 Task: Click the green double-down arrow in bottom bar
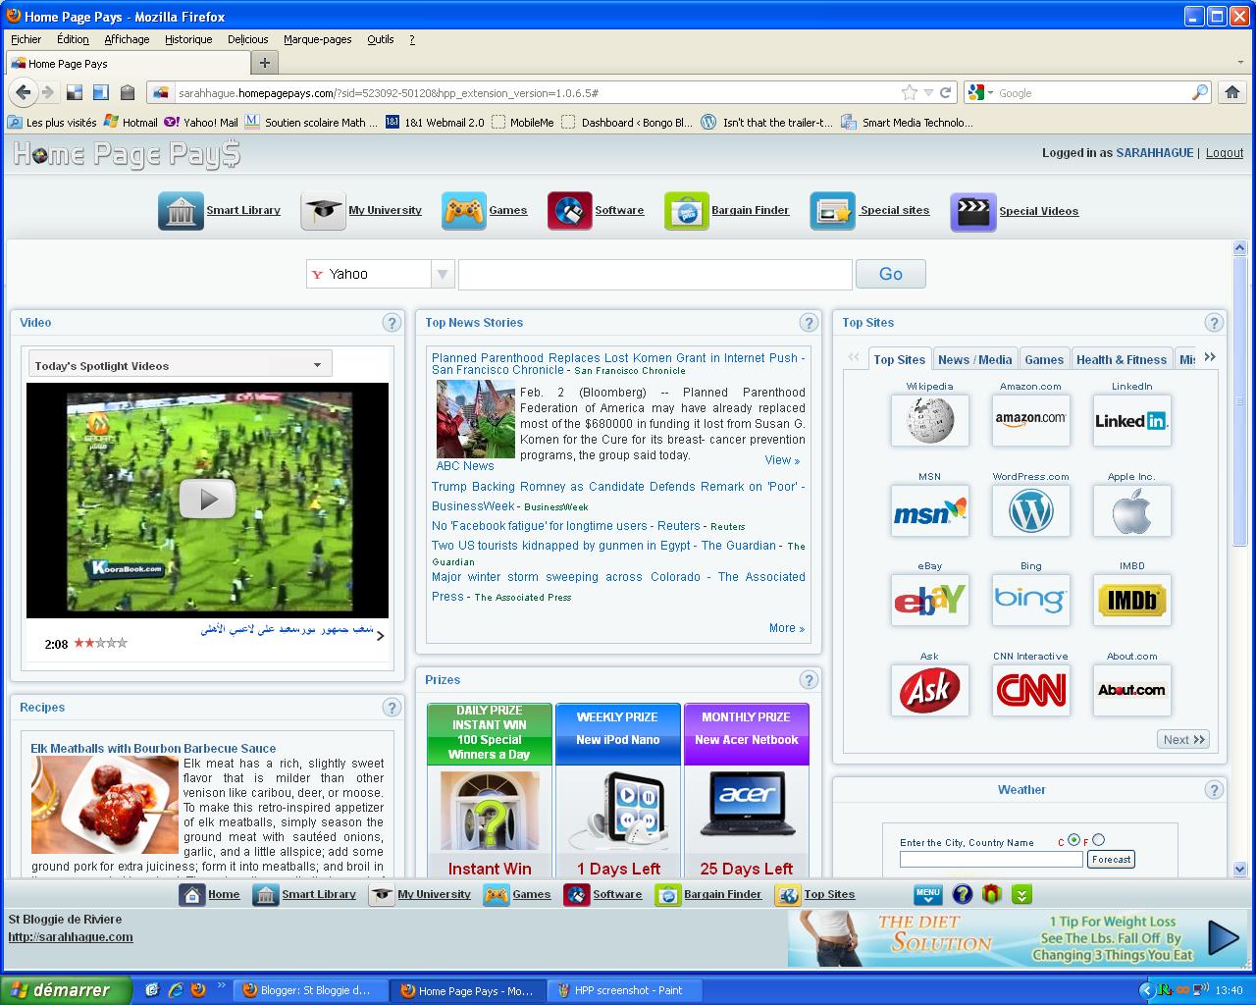(1021, 894)
